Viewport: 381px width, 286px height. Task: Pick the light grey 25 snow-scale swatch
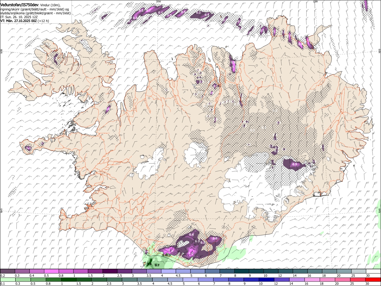click(358, 271)
